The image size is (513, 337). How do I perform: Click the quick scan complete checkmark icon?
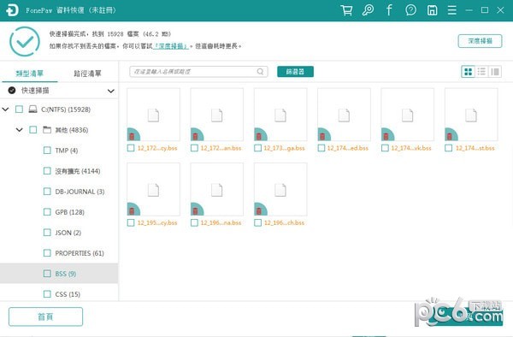click(25, 42)
